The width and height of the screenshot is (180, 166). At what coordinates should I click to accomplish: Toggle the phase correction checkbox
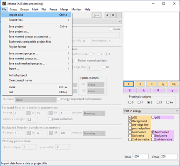click(x=50, y=119)
